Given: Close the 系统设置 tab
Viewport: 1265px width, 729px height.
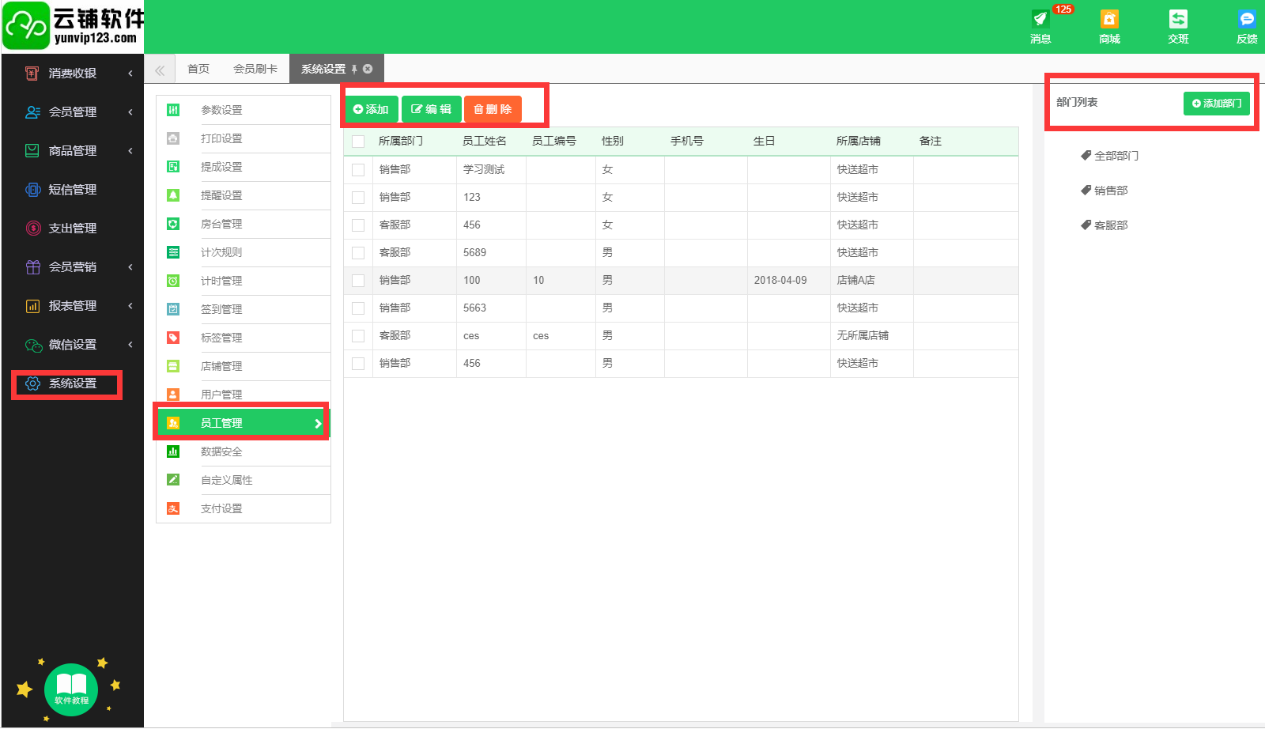Looking at the screenshot, I should coord(368,69).
